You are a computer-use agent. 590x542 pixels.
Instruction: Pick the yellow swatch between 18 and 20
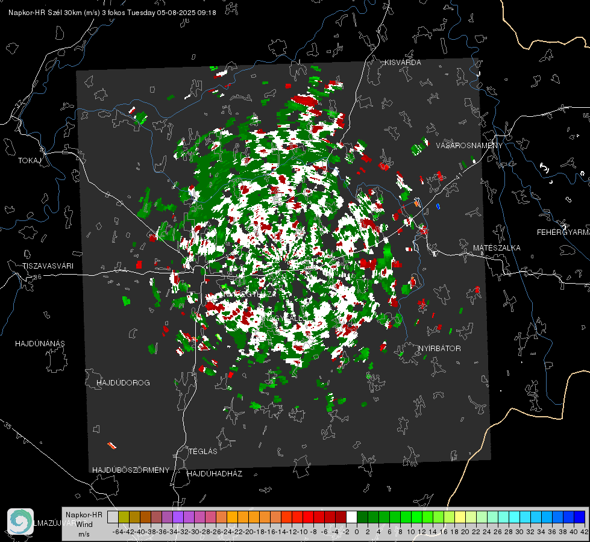click(x=460, y=517)
